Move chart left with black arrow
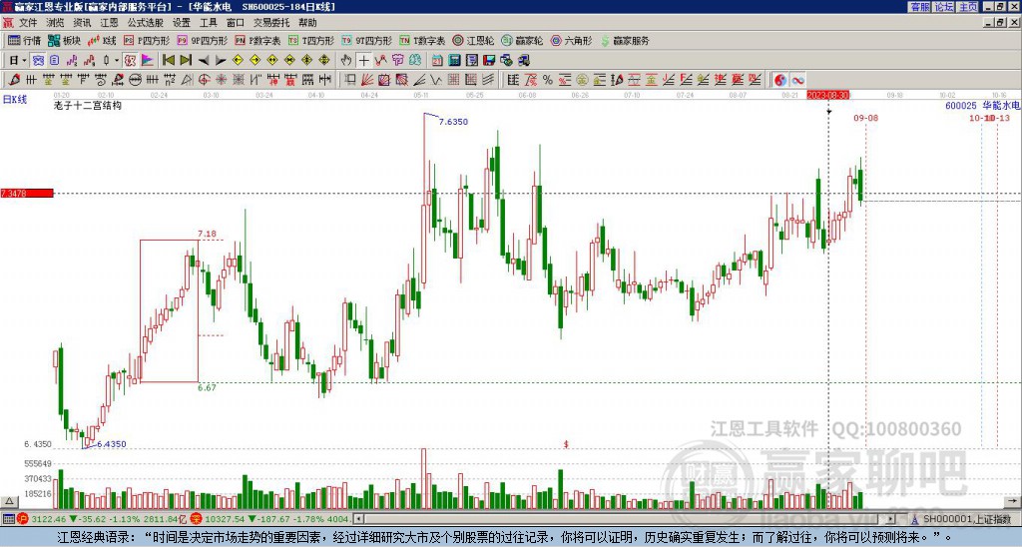 203,61
